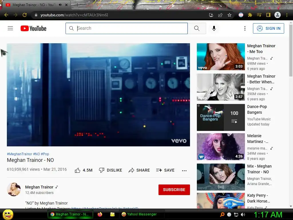293x220 pixels.
Task: Open the Katy Perry Dark Horse thumbnail
Action: [x=221, y=201]
